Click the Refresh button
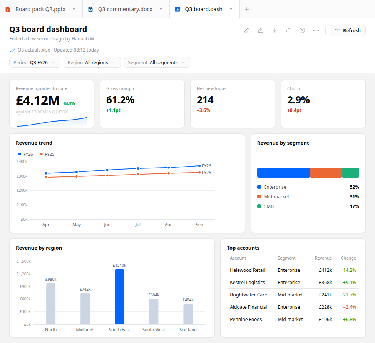This screenshot has height=343, width=375. (348, 31)
